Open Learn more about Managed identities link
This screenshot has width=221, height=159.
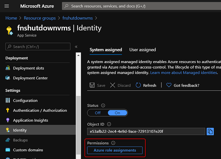pos(184,72)
